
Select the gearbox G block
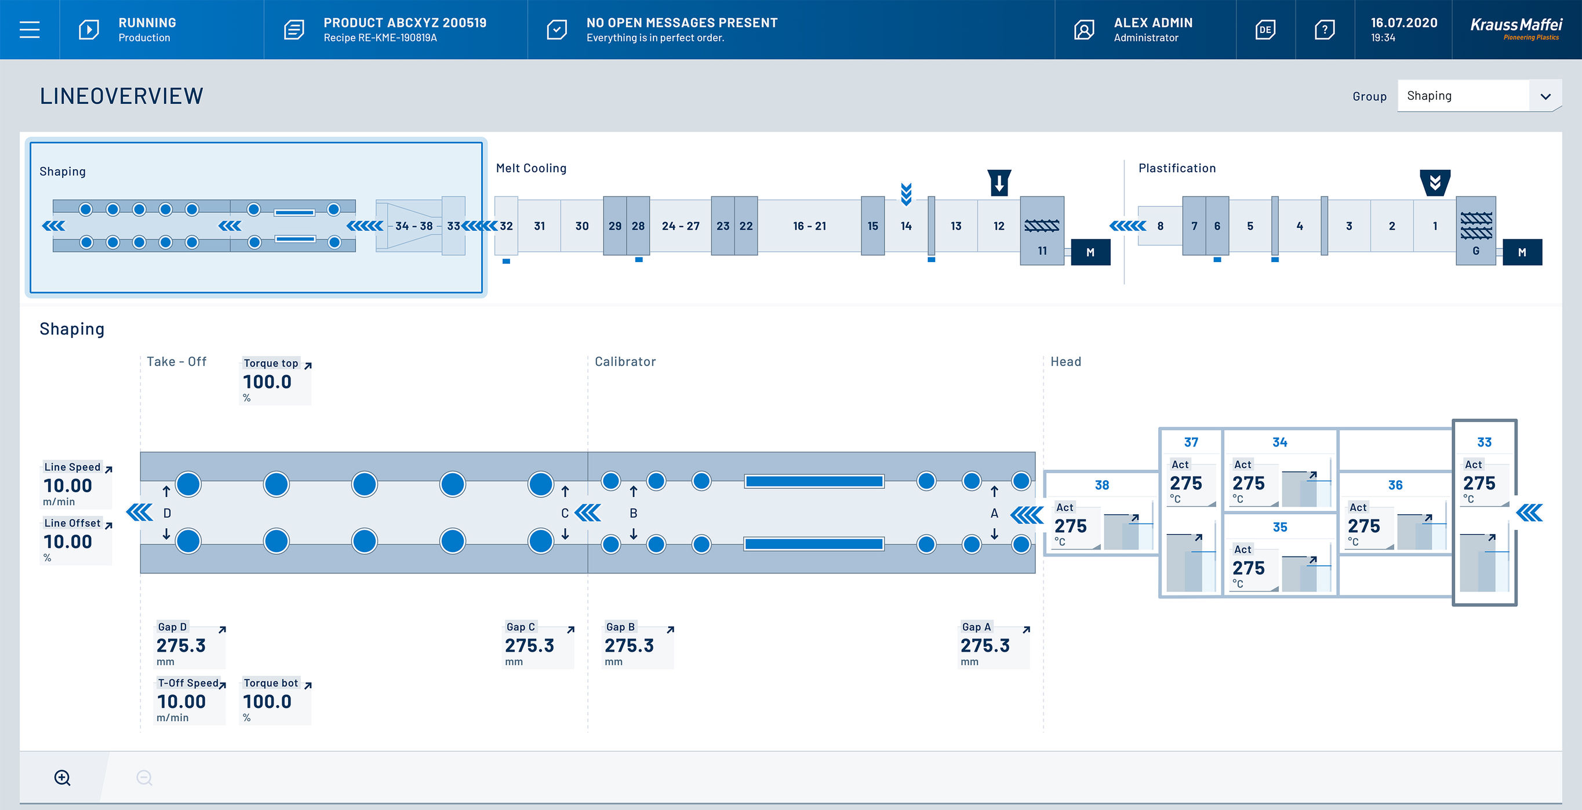(1475, 231)
